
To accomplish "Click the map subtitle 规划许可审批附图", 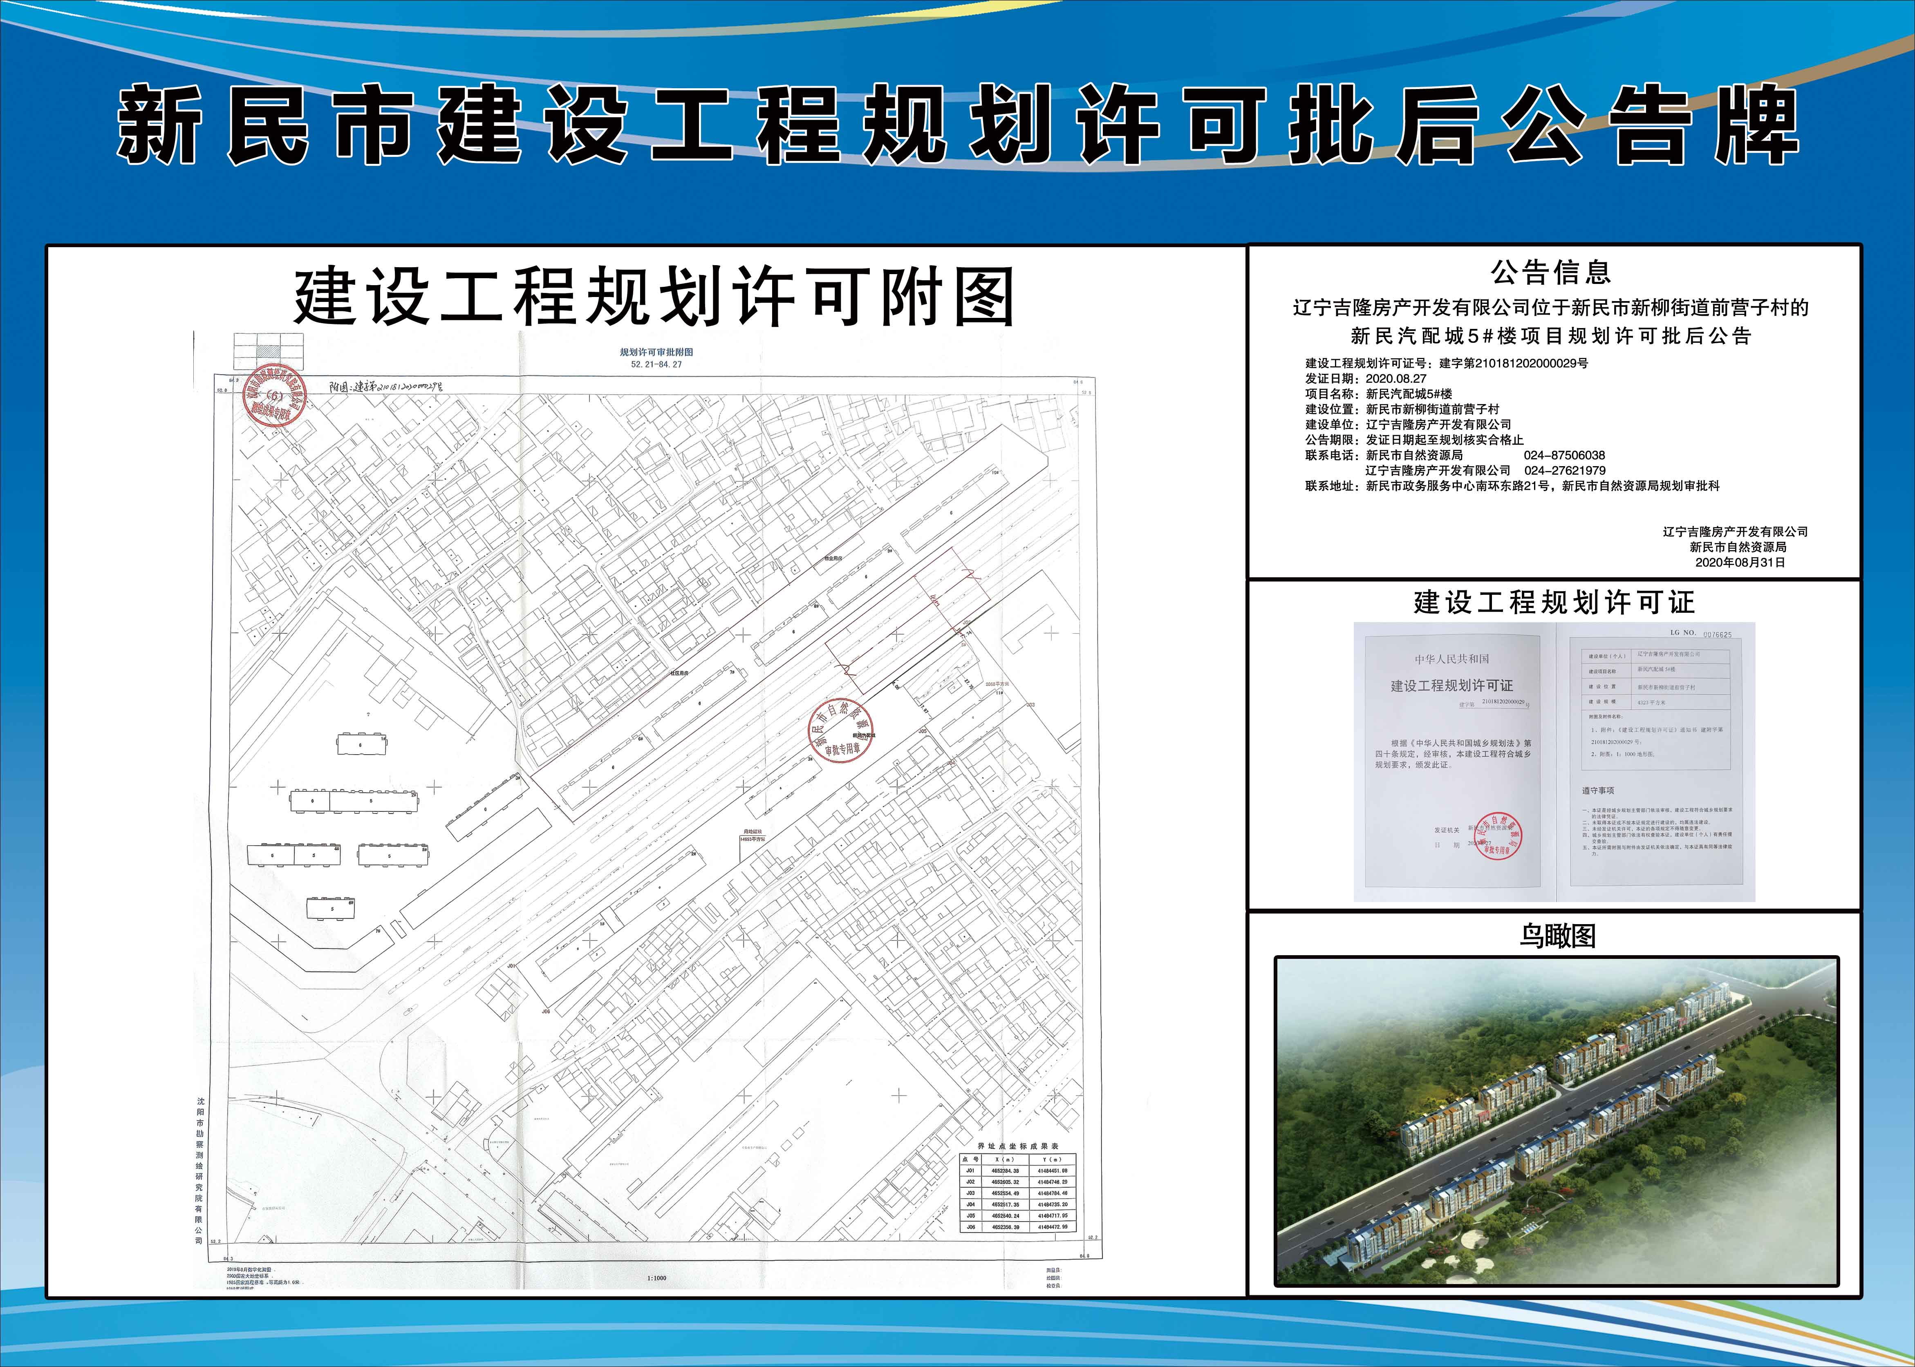I will click(x=656, y=352).
